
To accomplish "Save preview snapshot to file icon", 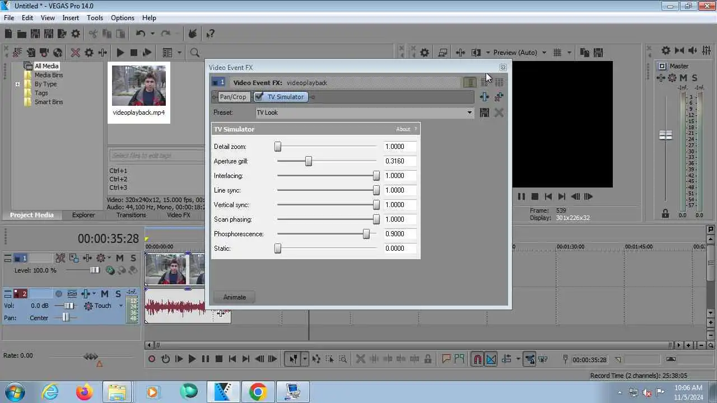I will point(598,53).
